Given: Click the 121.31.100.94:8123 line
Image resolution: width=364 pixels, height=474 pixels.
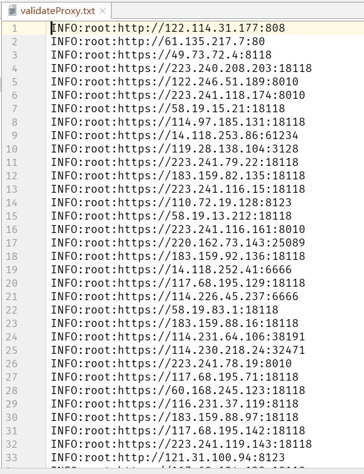Looking at the screenshot, I should tap(168, 458).
